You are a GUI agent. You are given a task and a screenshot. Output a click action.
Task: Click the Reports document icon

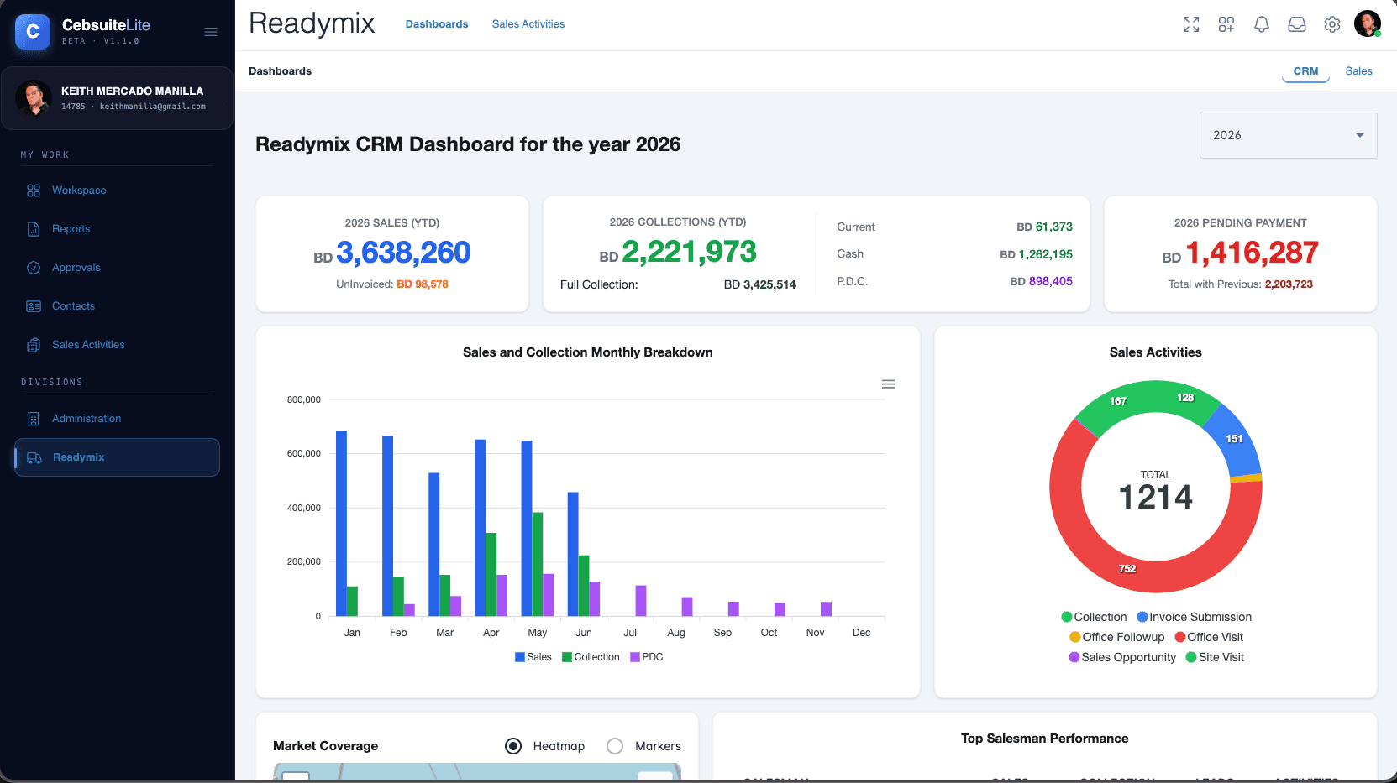coord(34,229)
